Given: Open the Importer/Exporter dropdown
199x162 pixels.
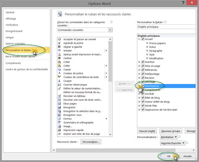Looking at the screenshot, I should (x=173, y=143).
